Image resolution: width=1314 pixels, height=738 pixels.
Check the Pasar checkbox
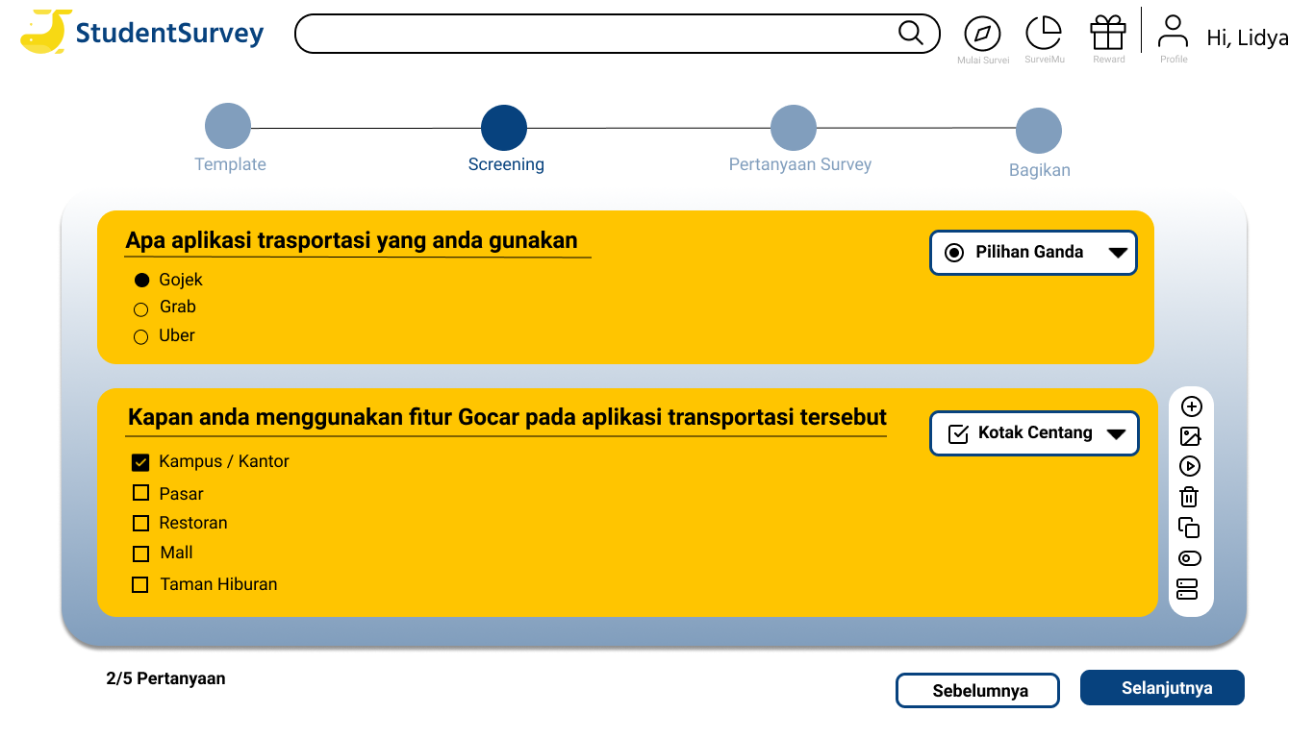coord(140,493)
